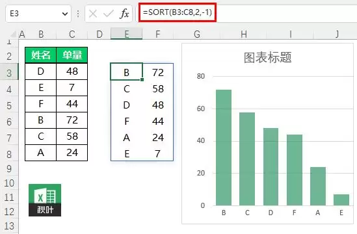Select source cell B6 containing B
Viewport: 357px width, 234px height.
pos(41,120)
